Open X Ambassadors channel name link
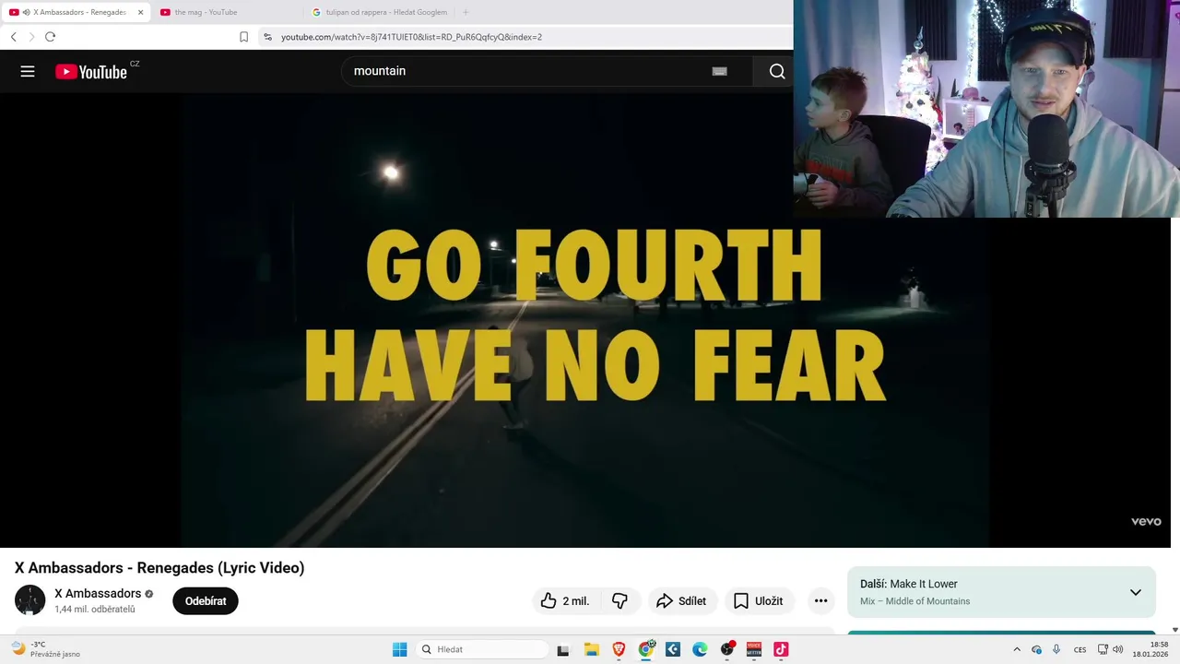This screenshot has height=664, width=1180. [98, 593]
